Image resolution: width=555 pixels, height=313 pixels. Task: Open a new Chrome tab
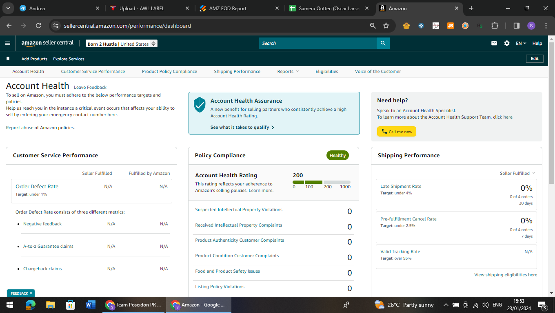coord(471,8)
